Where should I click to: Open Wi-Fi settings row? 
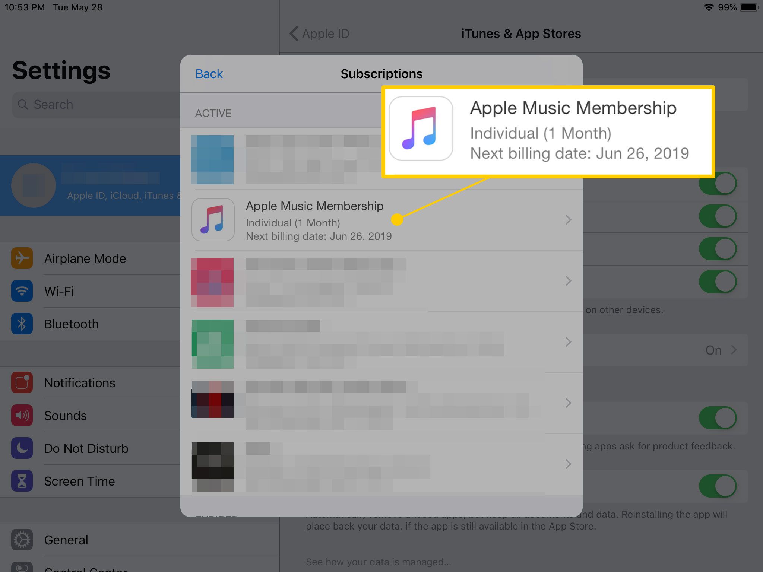tap(90, 291)
